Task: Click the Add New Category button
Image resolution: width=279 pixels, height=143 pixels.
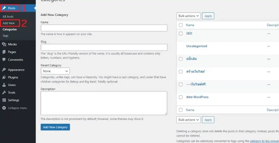Action: coord(55,127)
